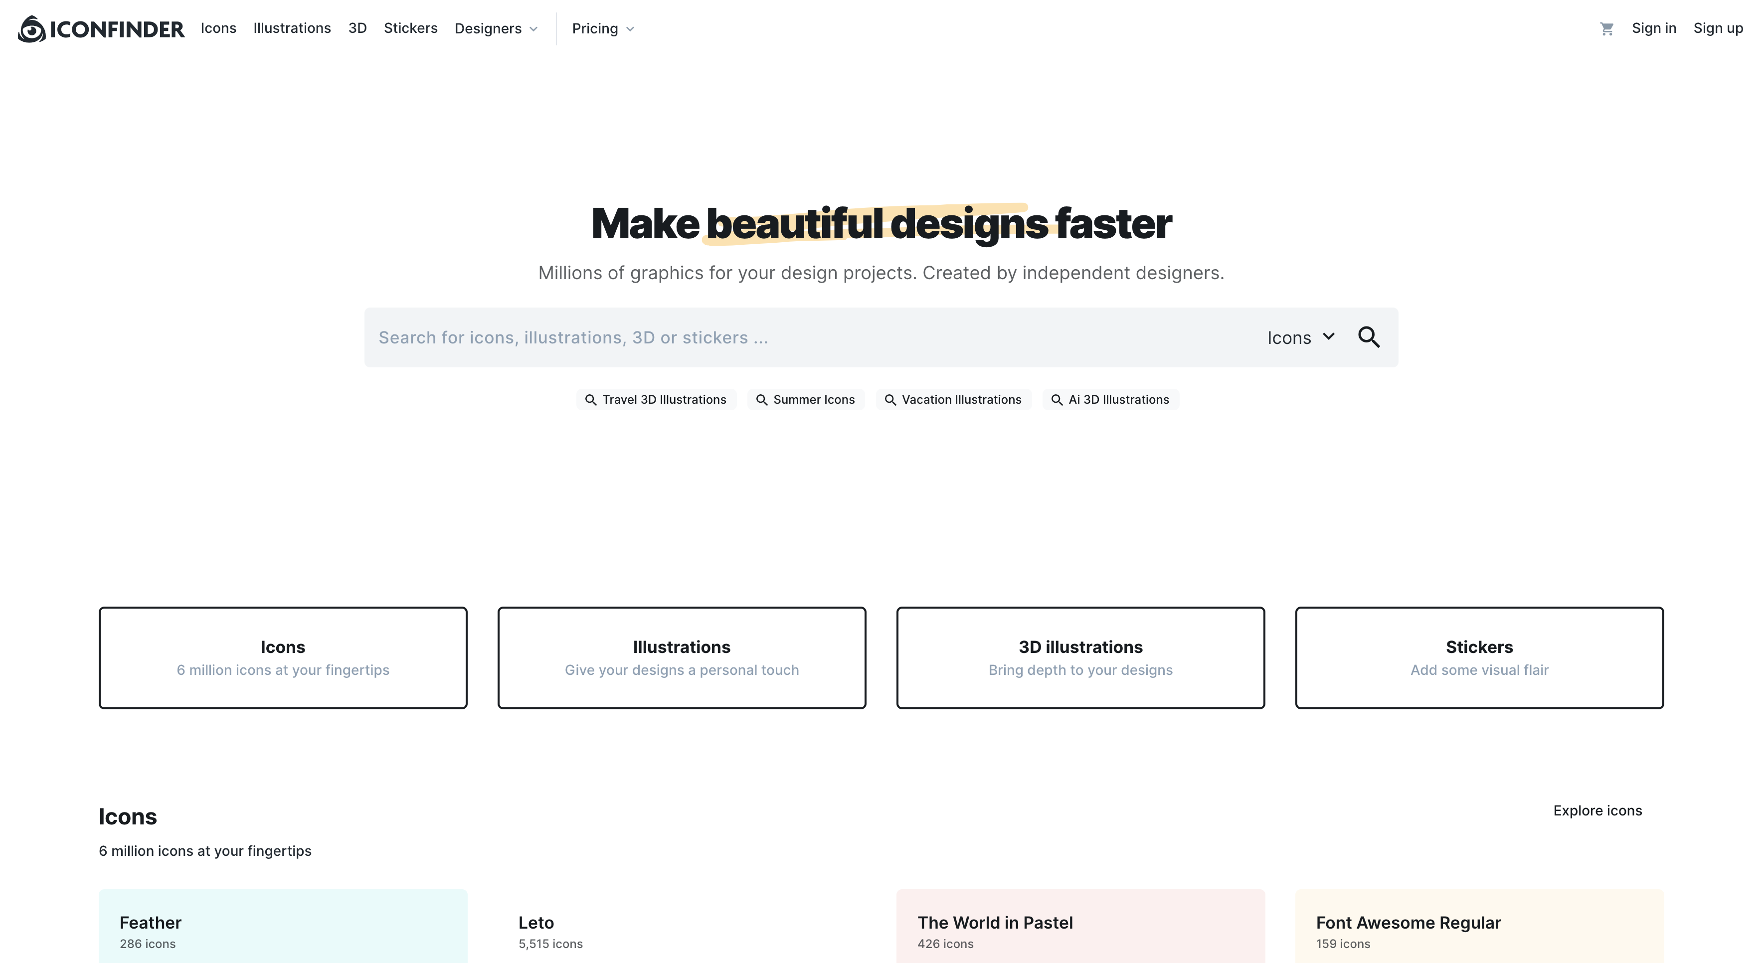Screen dimensions: 1764x963
Task: Select the 3D illustrations category card
Action: click(x=1081, y=657)
